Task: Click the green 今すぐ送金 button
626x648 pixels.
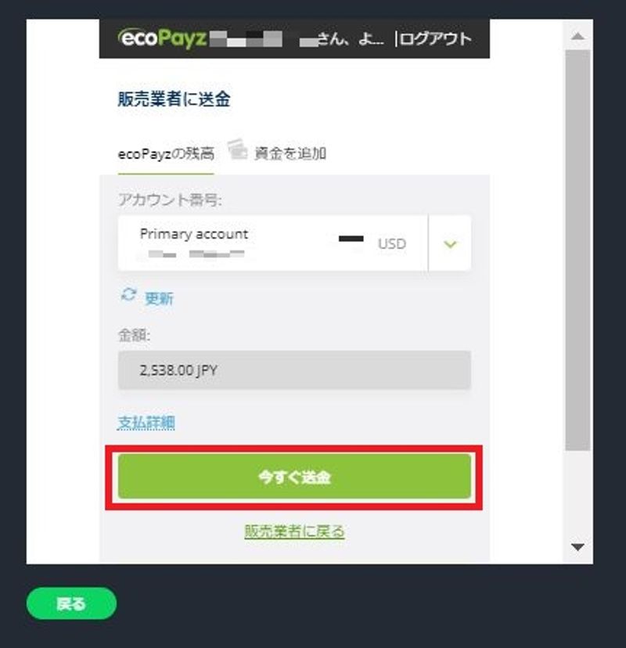Action: tap(294, 477)
